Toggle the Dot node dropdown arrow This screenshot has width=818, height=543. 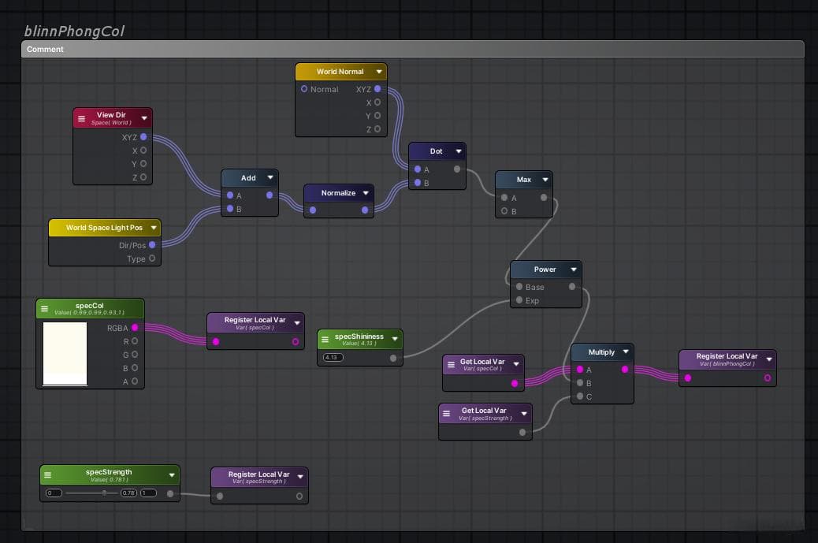(x=459, y=151)
